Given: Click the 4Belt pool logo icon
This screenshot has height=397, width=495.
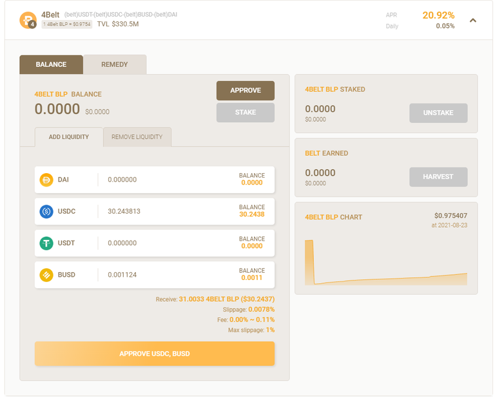Looking at the screenshot, I should tap(28, 21).
